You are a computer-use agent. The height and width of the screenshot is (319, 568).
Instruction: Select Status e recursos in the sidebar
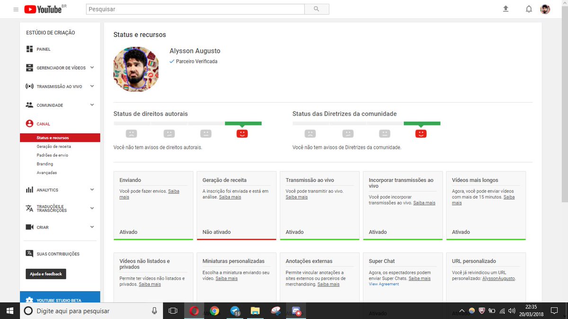click(x=60, y=138)
